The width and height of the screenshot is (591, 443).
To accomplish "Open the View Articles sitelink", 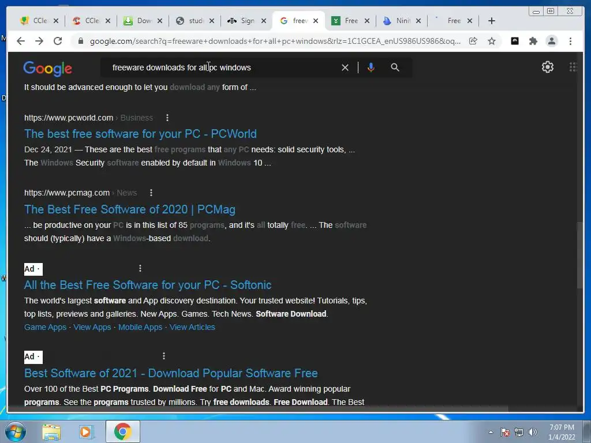I will [192, 327].
